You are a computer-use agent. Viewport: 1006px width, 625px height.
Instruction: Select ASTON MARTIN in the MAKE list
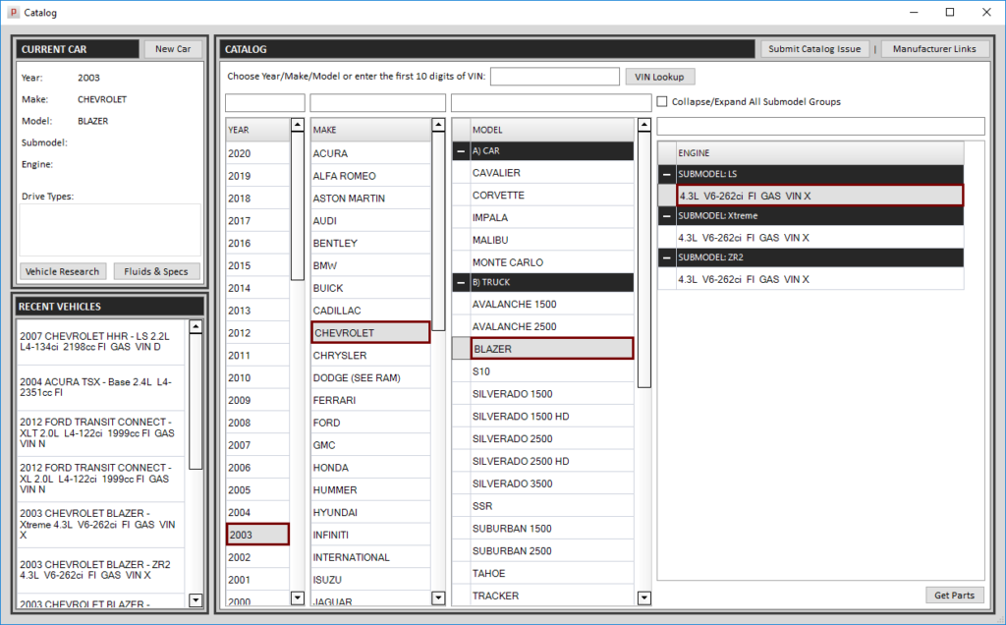click(370, 199)
